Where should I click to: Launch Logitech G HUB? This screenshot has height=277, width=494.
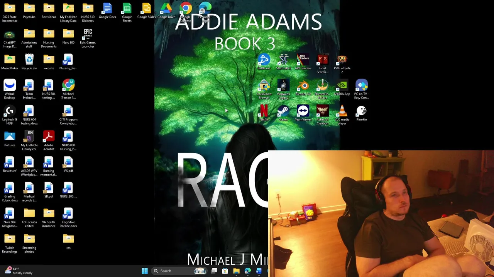[x=10, y=115]
